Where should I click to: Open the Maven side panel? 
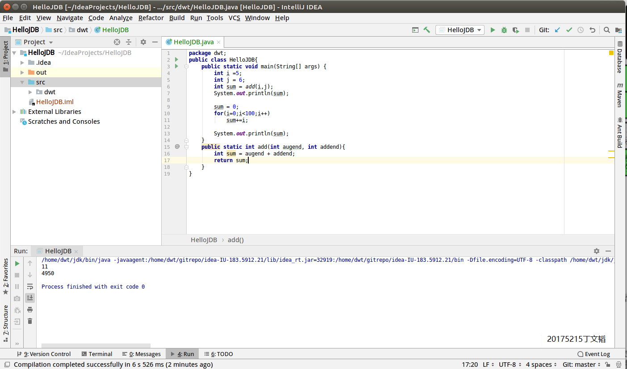point(620,95)
